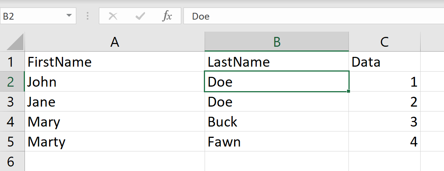The height and width of the screenshot is (171, 444).
Task: Click the FirstName header cell
Action: click(x=115, y=62)
